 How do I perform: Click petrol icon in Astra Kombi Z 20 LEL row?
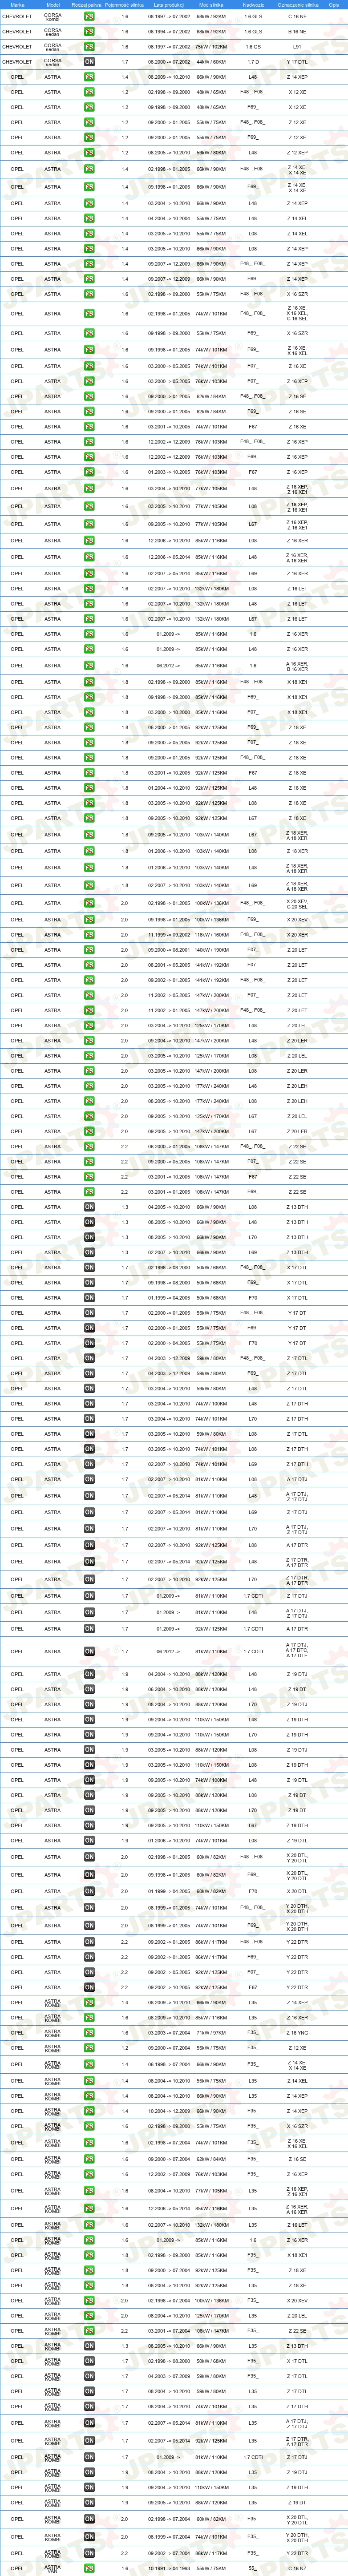(89, 2316)
